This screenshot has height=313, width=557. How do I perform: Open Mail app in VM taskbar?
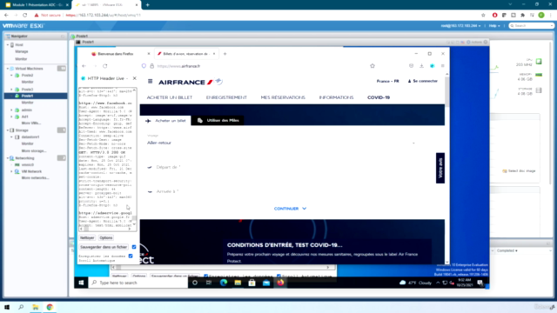(266, 283)
